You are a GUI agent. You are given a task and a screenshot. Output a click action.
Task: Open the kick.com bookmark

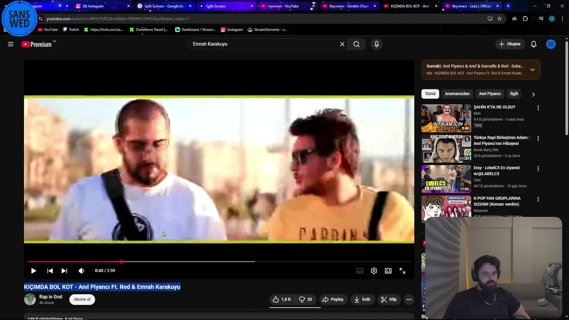[x=103, y=30]
